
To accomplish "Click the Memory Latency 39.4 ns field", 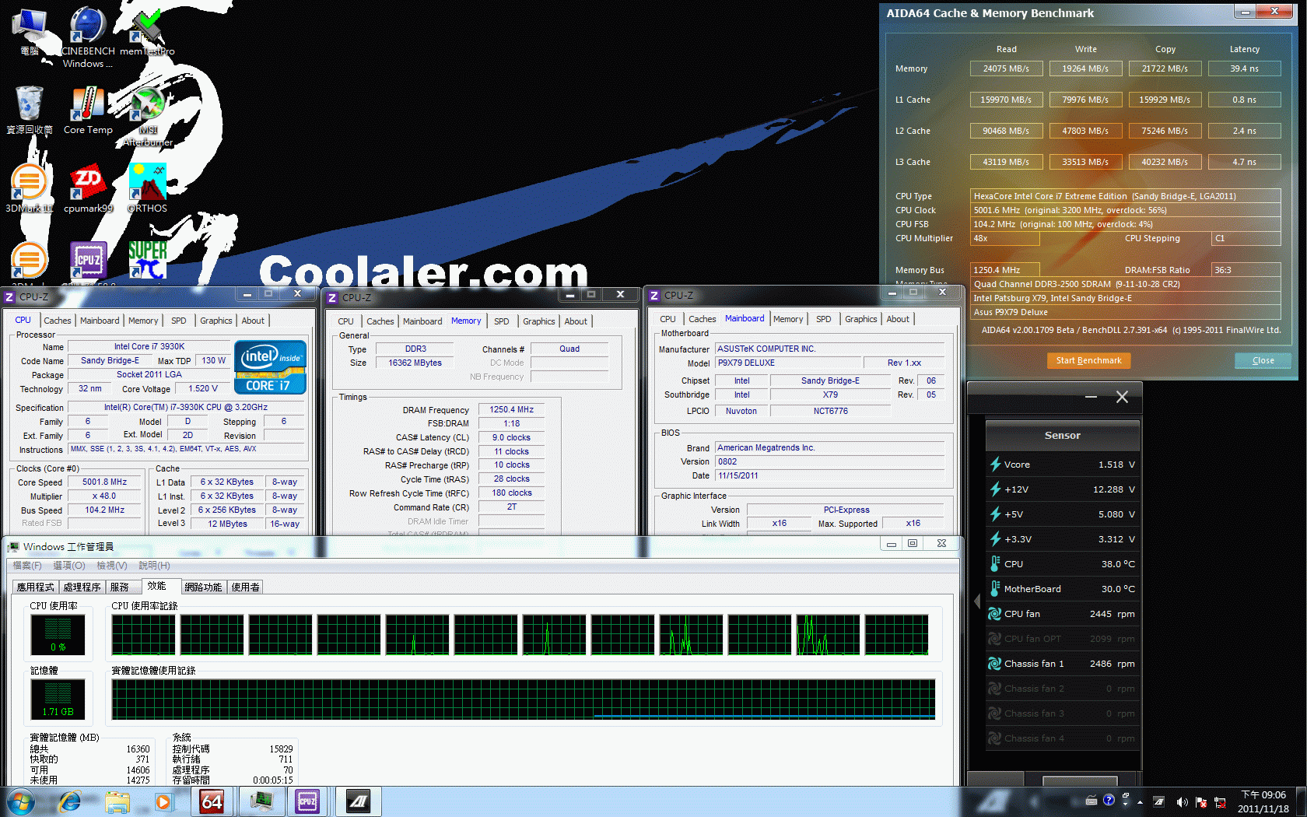I will coord(1244,68).
